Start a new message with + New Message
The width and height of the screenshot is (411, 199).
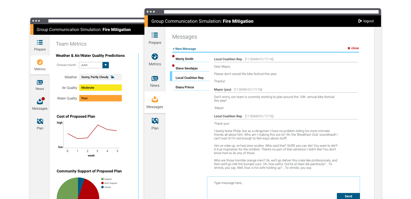tap(184, 49)
